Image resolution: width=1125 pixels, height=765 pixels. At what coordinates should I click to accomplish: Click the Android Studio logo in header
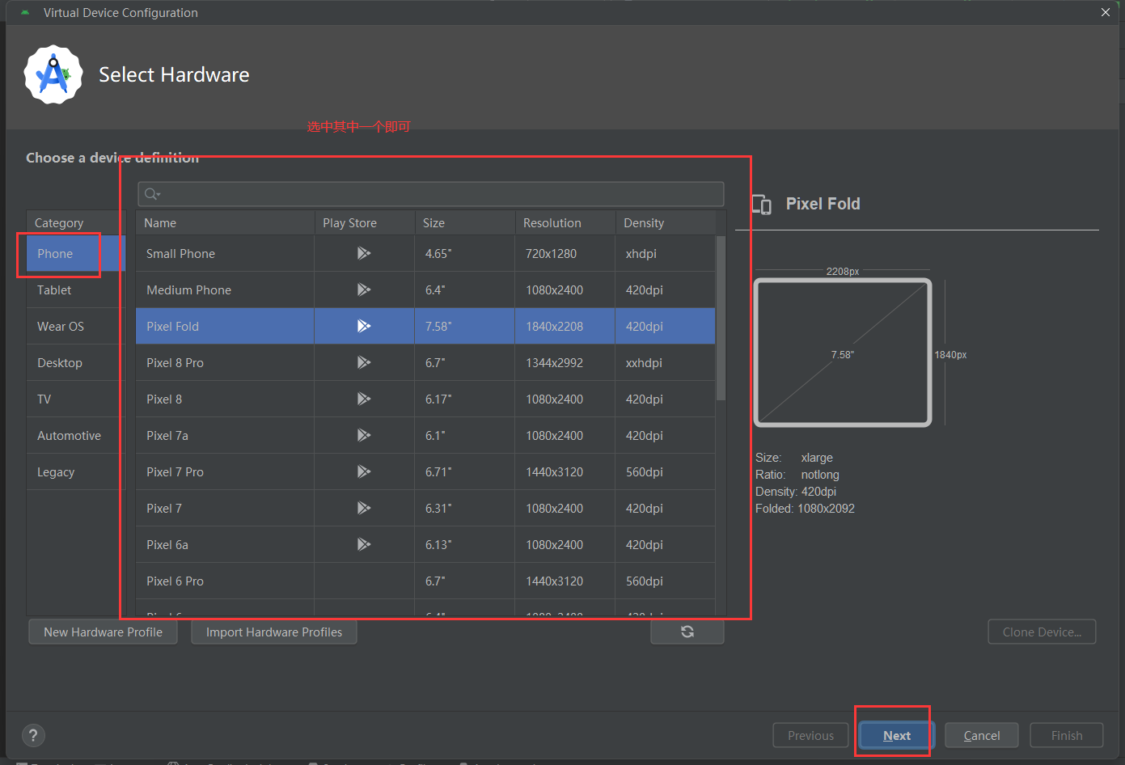coord(53,74)
